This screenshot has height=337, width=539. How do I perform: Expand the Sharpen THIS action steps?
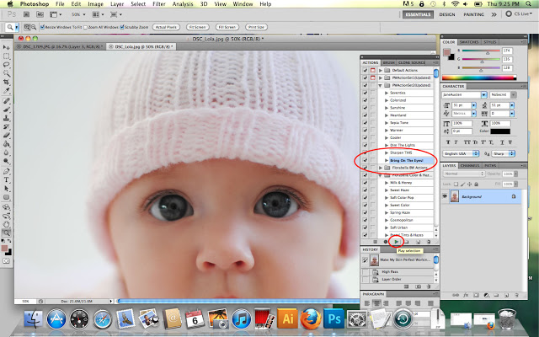pyautogui.click(x=387, y=152)
